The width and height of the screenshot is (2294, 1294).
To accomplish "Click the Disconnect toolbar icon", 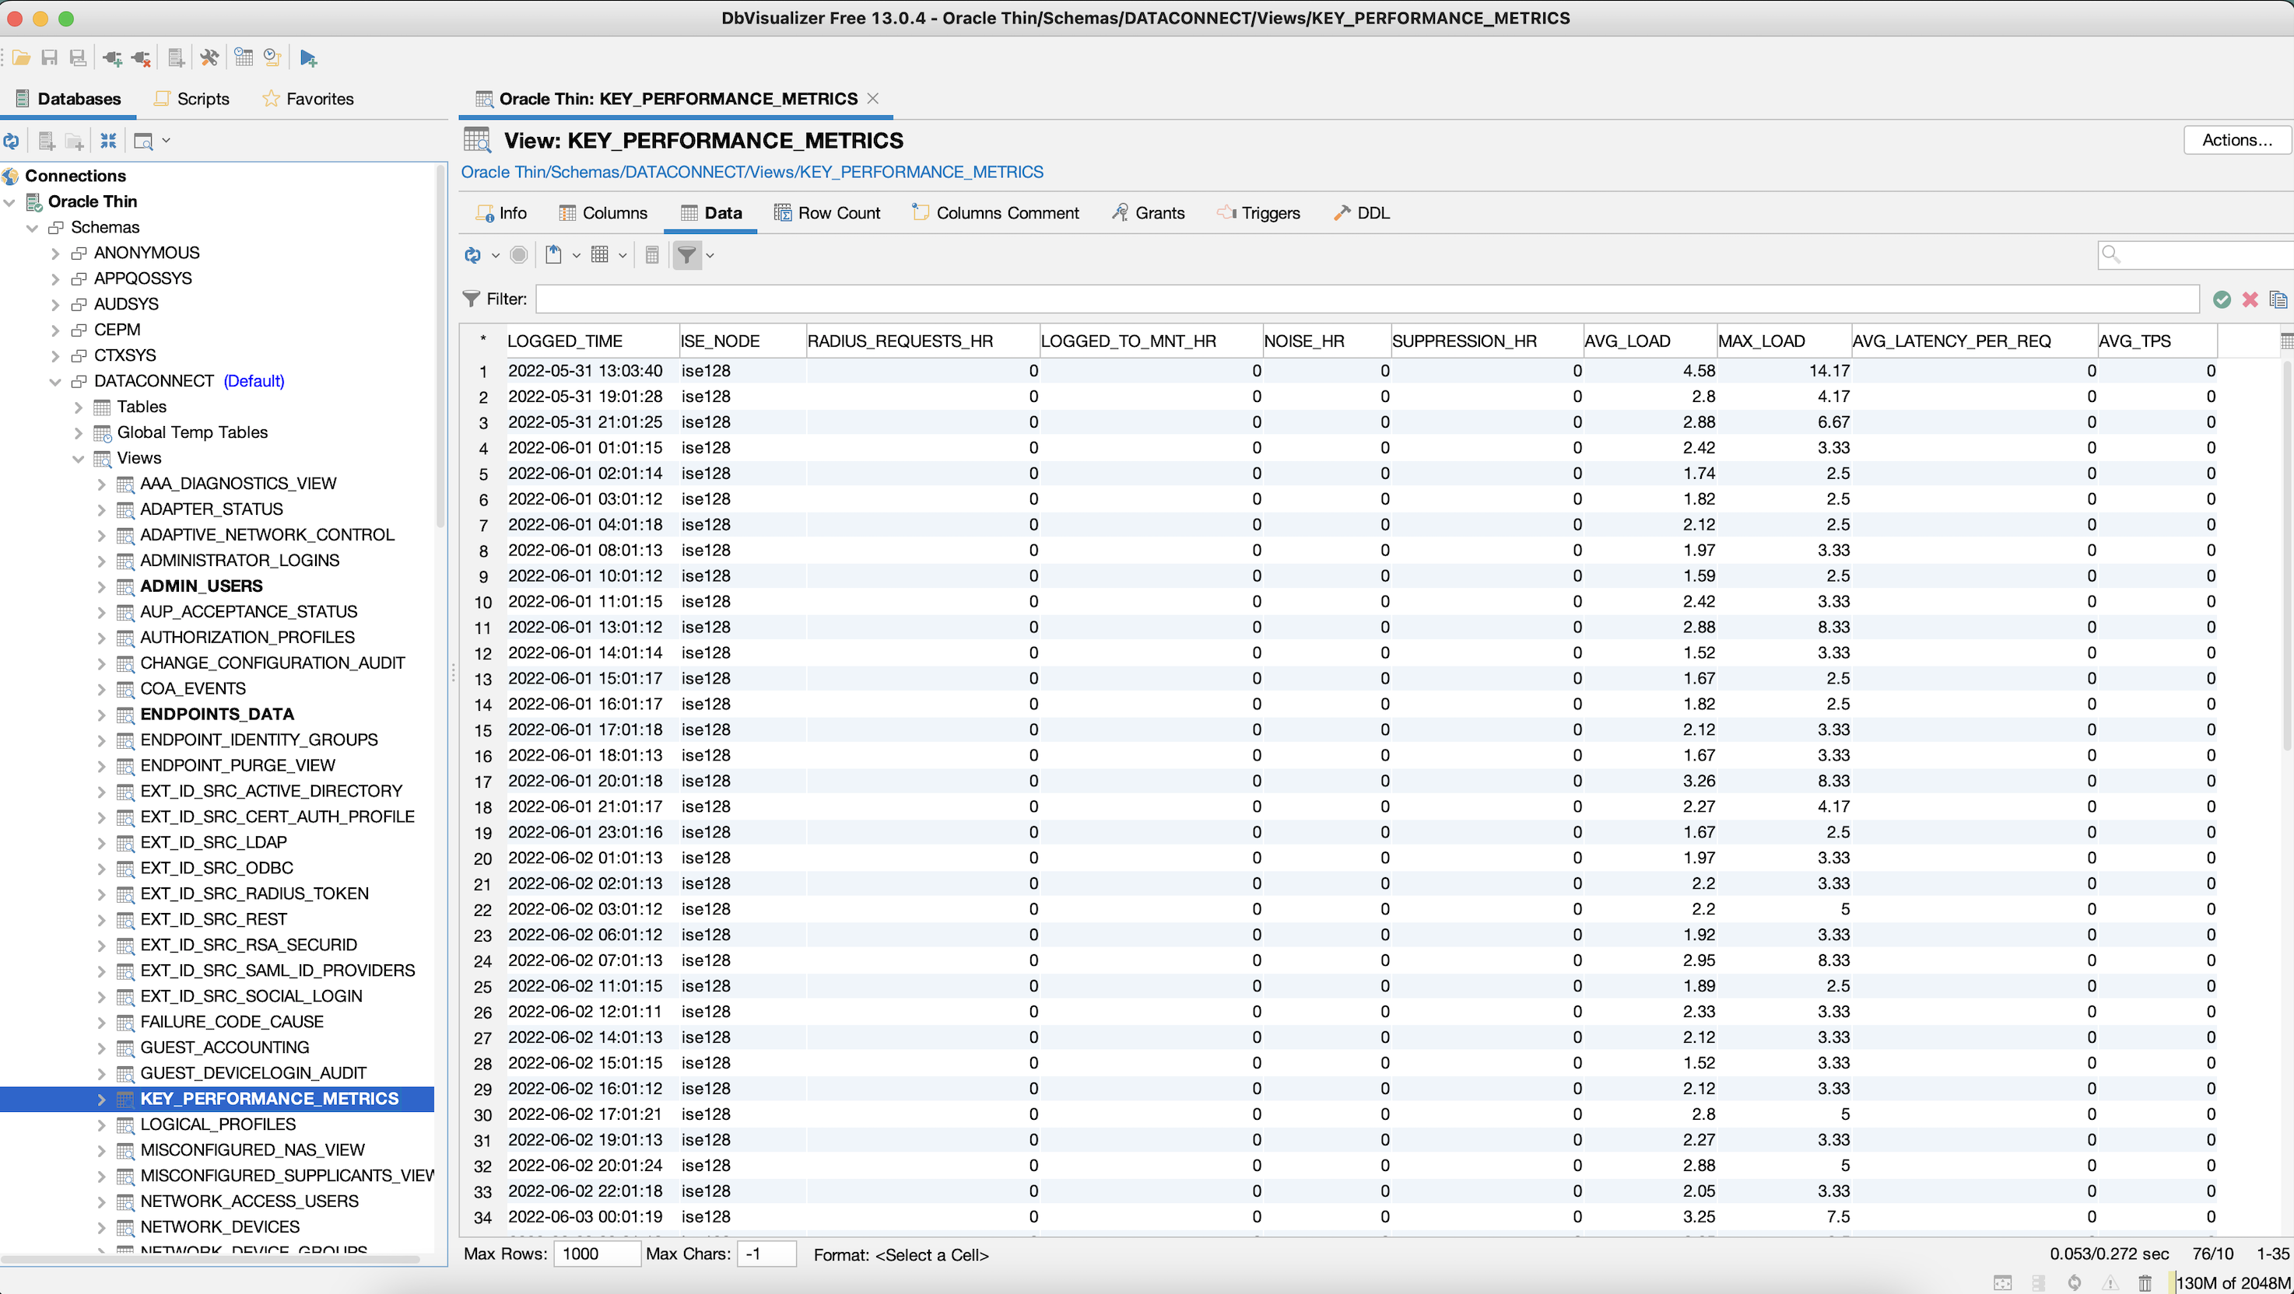I will [x=141, y=57].
